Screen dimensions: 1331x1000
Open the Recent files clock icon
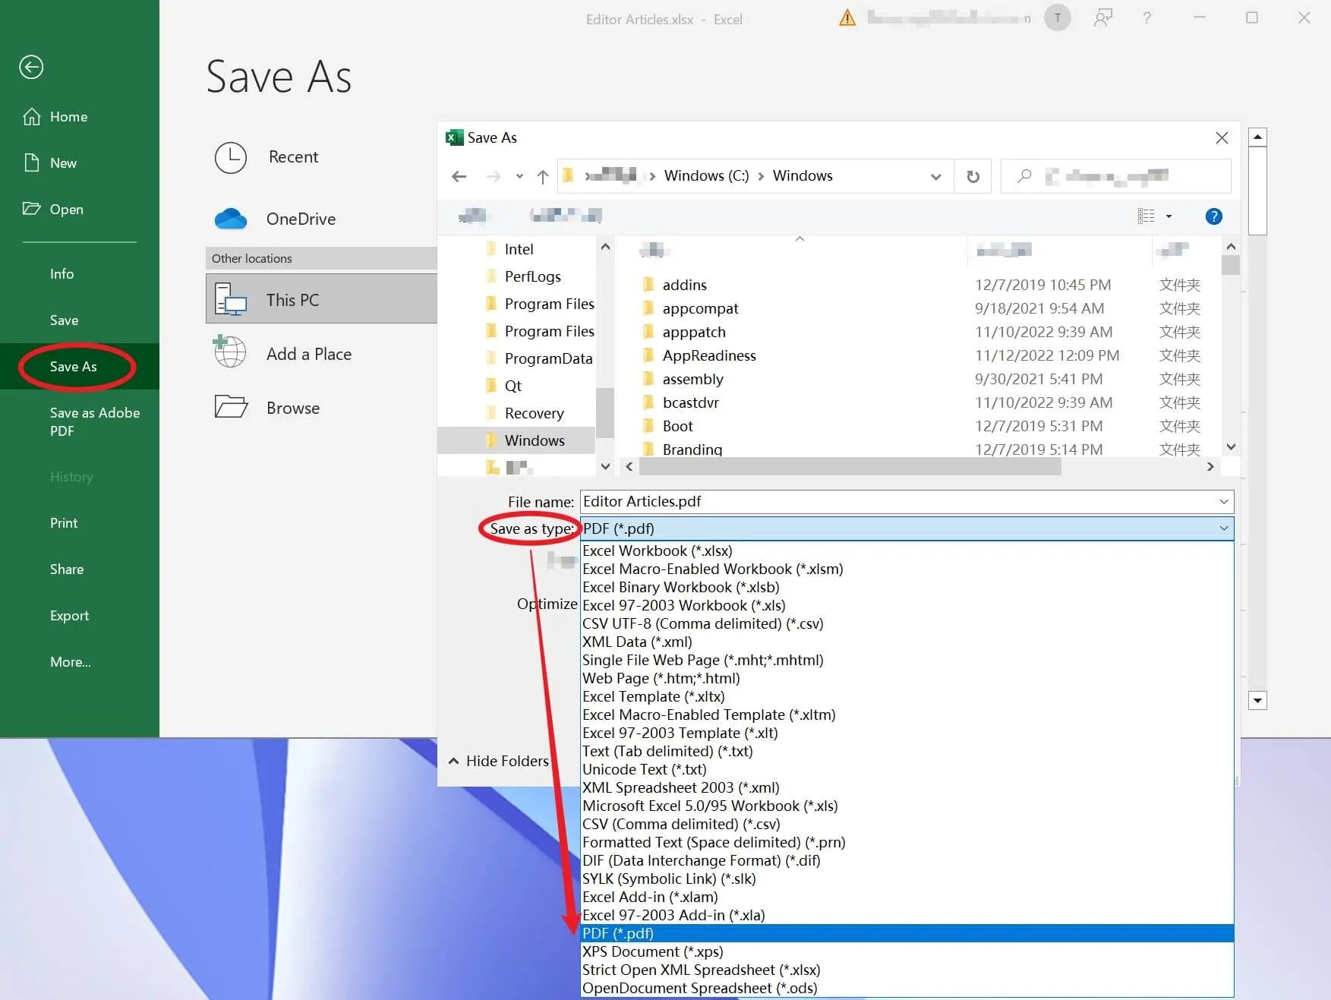232,158
